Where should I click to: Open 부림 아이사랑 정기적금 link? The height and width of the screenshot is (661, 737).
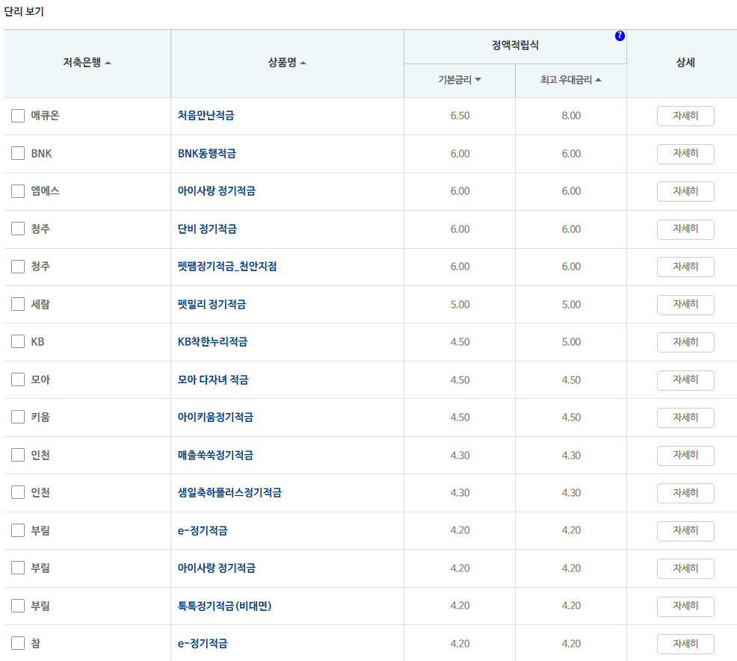pyautogui.click(x=217, y=568)
